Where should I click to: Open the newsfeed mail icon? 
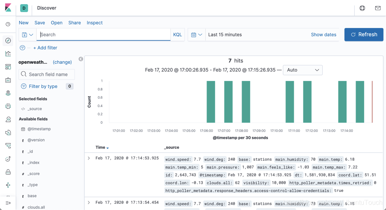(x=378, y=8)
